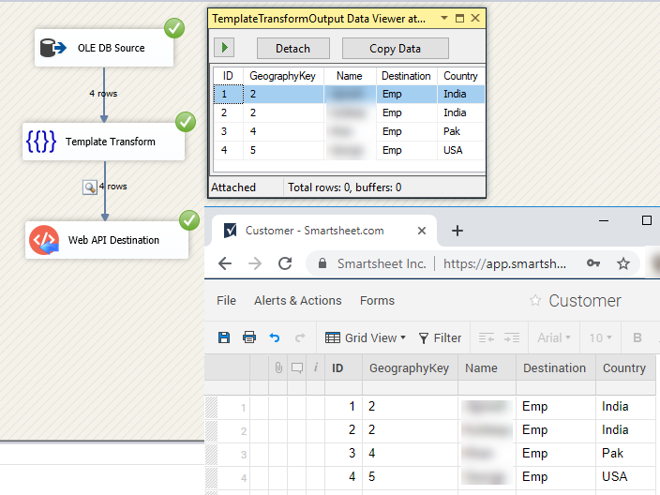Click the row info column icon
The width and height of the screenshot is (660, 495).
pos(316,367)
